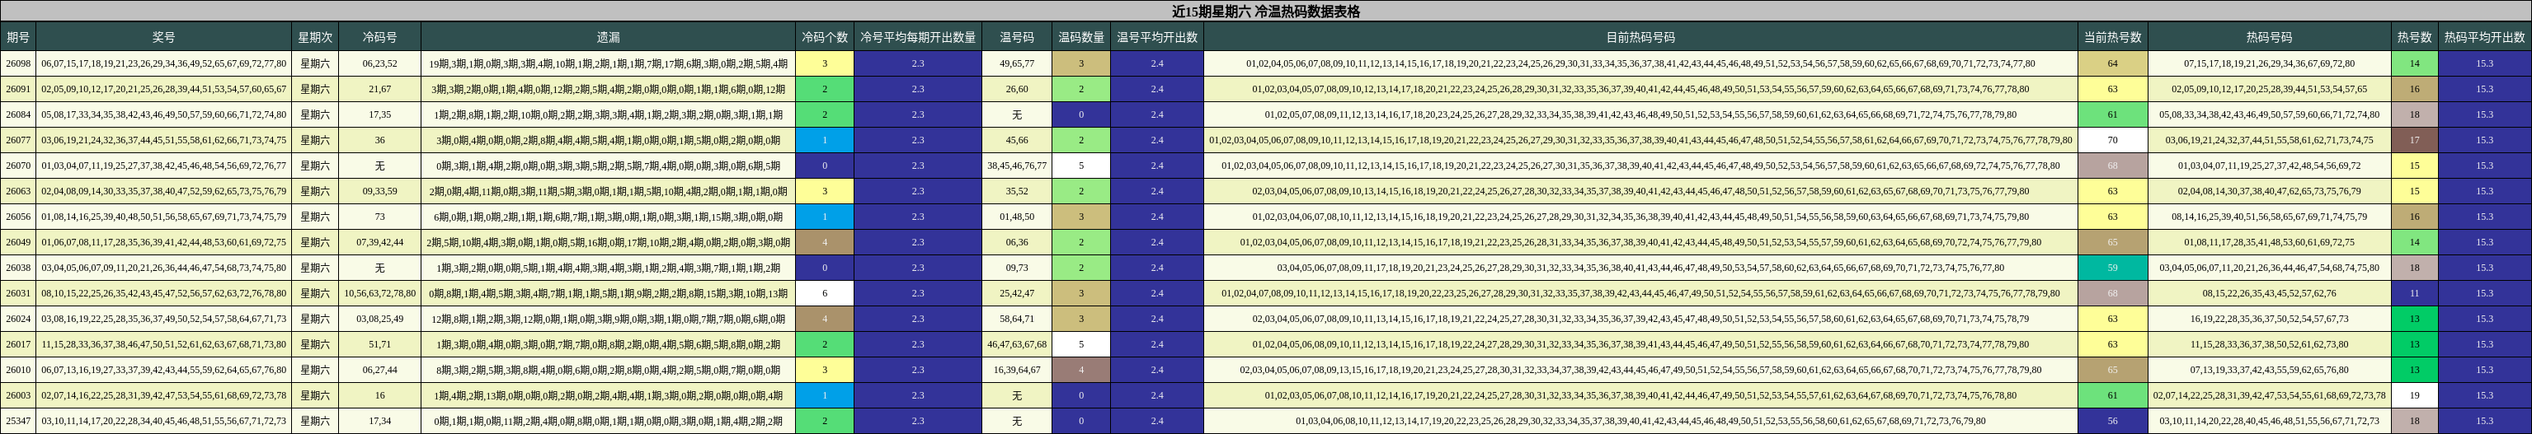Select the 目前热码号码 column header
Viewport: 2532px width, 434px height.
[x=1640, y=37]
